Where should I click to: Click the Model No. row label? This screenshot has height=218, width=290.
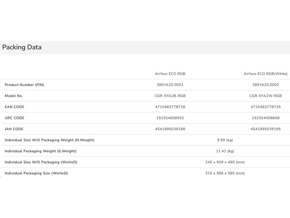14,96
